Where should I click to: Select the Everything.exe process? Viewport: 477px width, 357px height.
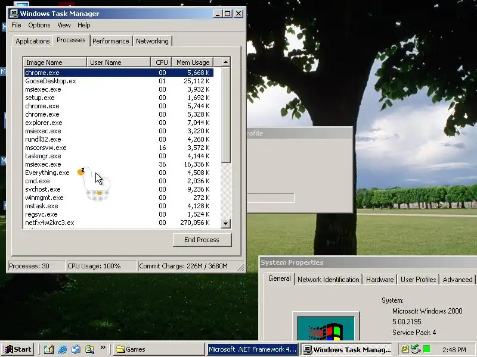[x=119, y=173]
